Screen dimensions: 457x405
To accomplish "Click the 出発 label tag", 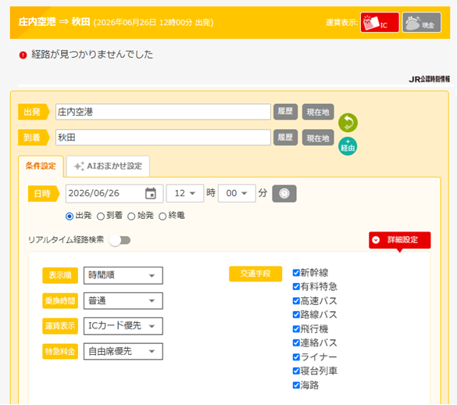I will (x=34, y=112).
